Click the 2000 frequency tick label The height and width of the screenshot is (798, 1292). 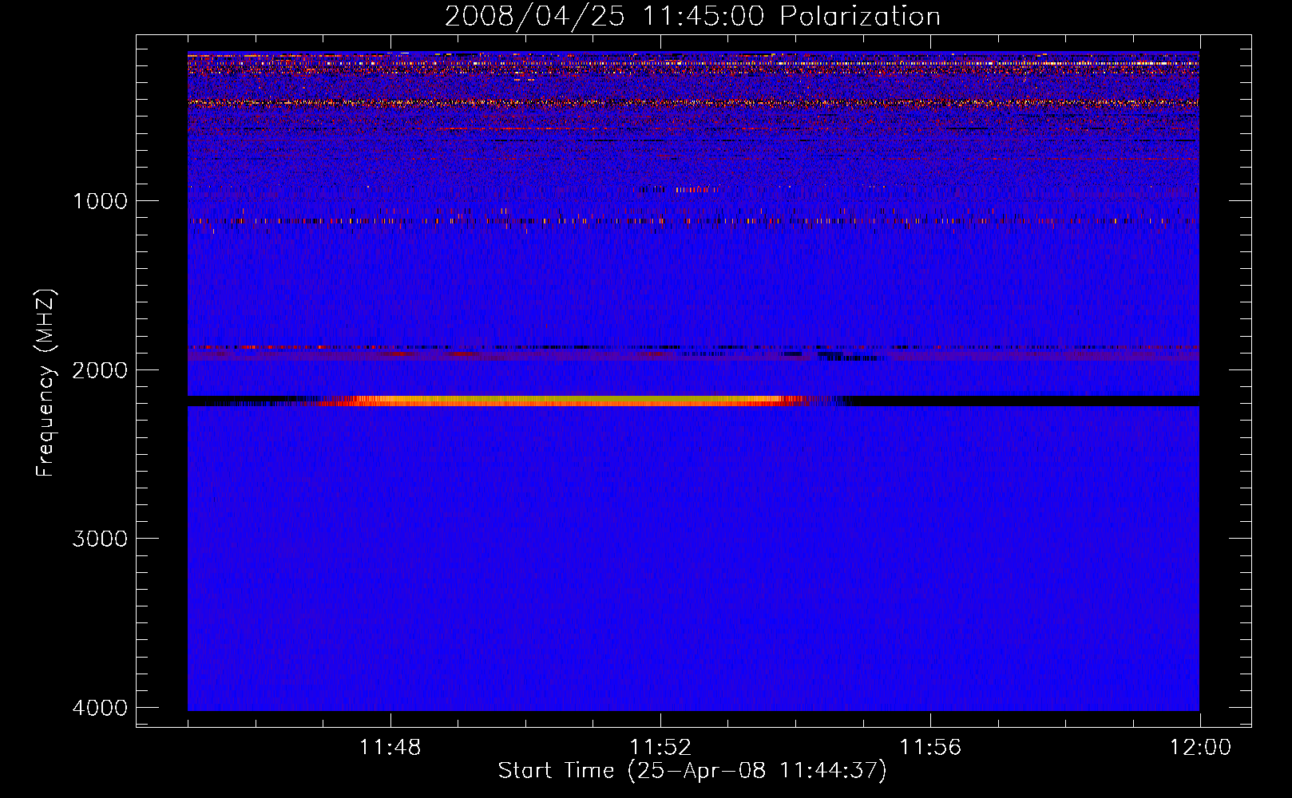pyautogui.click(x=100, y=370)
